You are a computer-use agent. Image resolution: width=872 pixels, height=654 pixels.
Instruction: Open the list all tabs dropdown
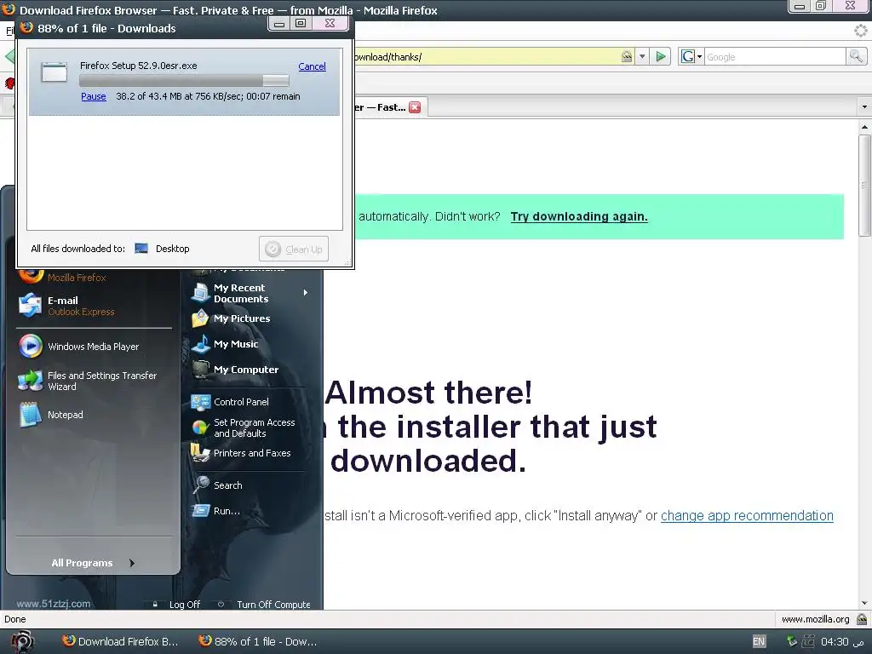pyautogui.click(x=864, y=106)
